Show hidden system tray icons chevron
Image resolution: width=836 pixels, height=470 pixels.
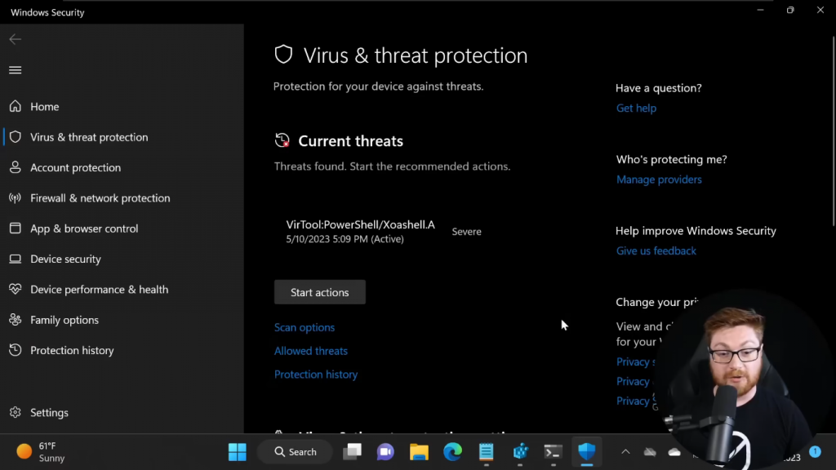pyautogui.click(x=625, y=452)
